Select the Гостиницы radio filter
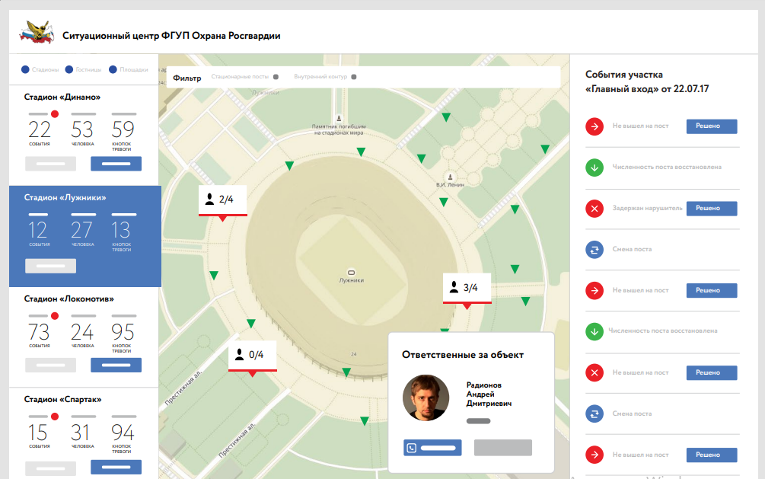Screen dimensions: 765x479 tap(69, 69)
